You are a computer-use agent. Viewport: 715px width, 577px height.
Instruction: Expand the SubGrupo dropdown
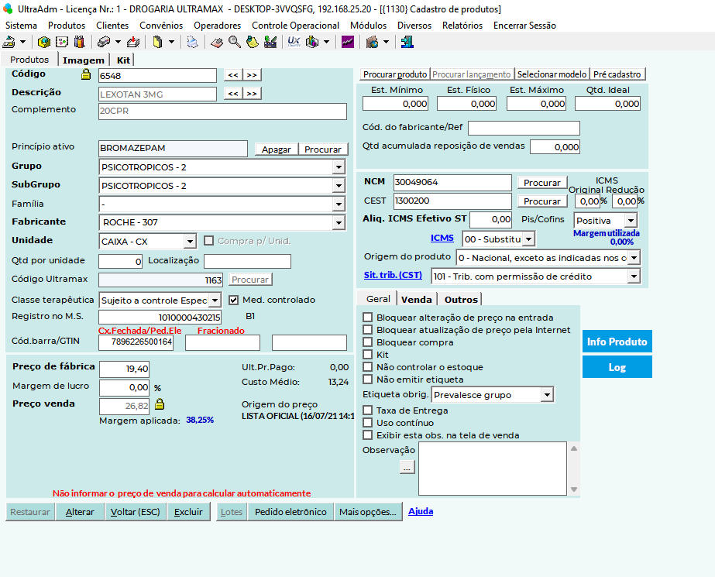tap(339, 186)
